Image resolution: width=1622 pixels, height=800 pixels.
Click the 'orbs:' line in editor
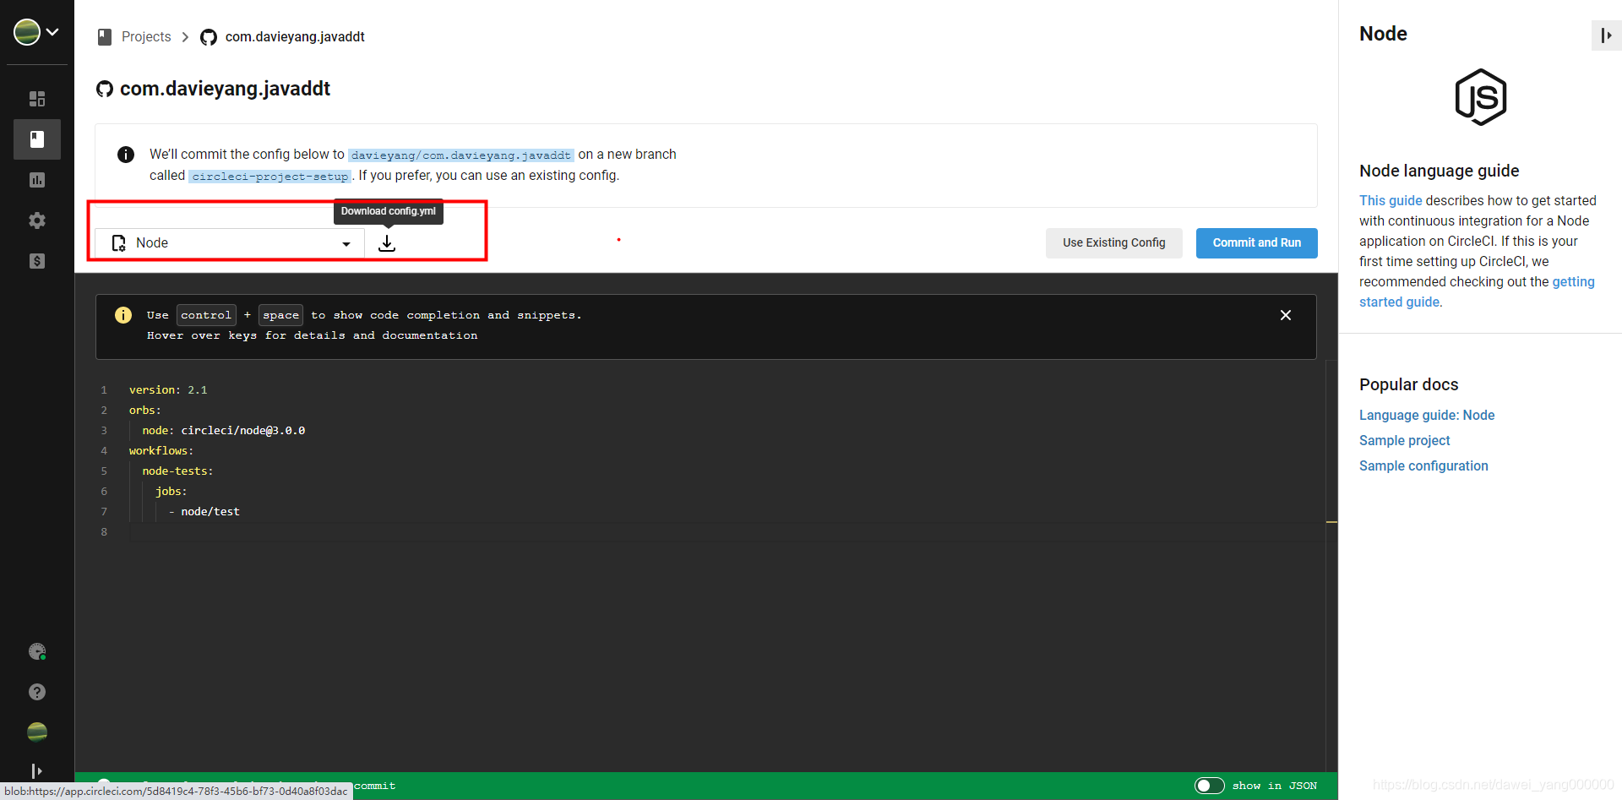coord(145,410)
